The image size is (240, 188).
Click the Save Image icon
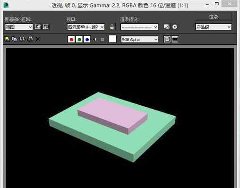tap(7, 39)
